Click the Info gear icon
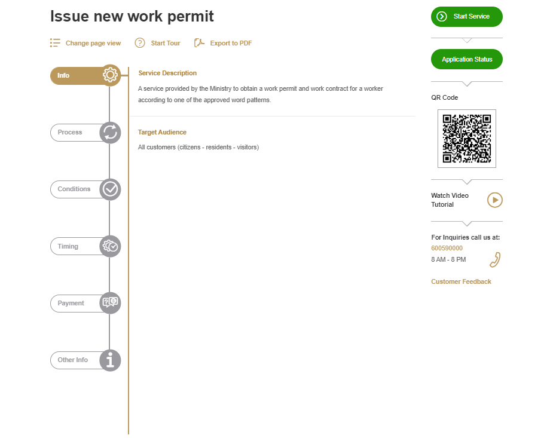The image size is (547, 438). 110,75
